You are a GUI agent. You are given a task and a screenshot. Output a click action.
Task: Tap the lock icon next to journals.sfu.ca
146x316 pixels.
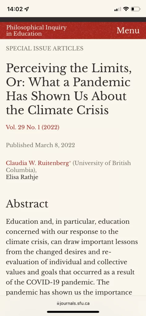[x=58, y=303]
